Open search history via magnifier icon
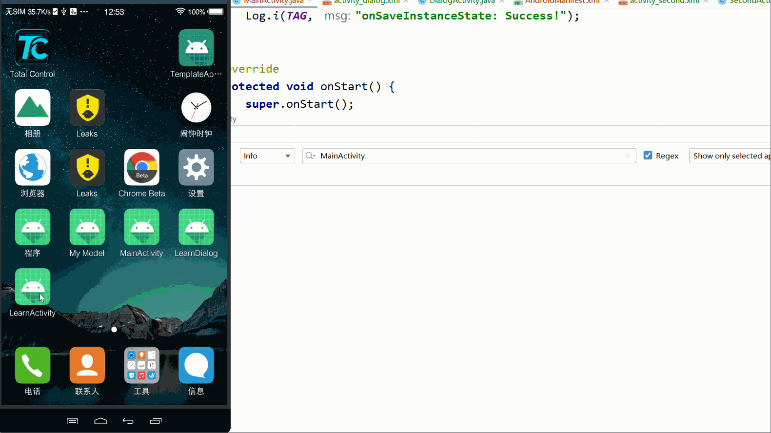Viewport: 771px width, 433px height. (x=310, y=156)
